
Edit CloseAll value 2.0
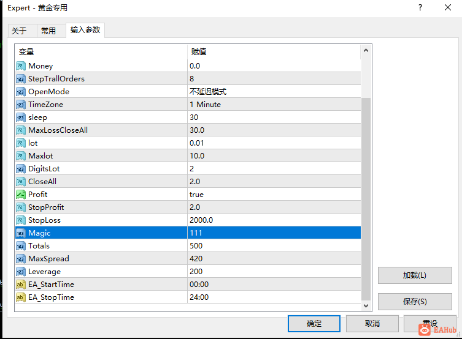pyautogui.click(x=274, y=182)
